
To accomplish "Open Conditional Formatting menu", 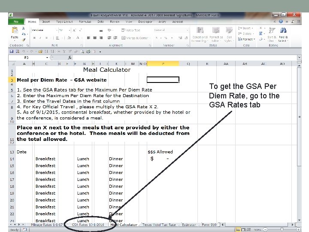I will coord(200,34).
